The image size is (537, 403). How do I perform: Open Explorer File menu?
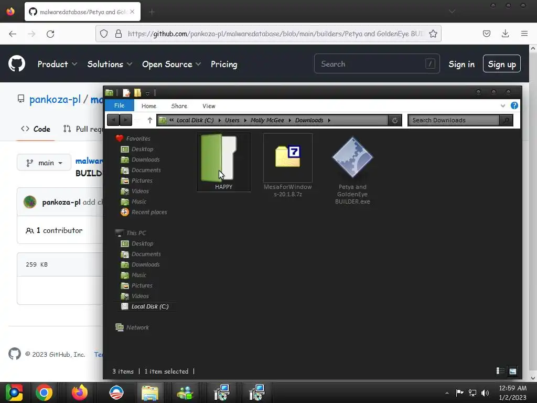tap(119, 105)
